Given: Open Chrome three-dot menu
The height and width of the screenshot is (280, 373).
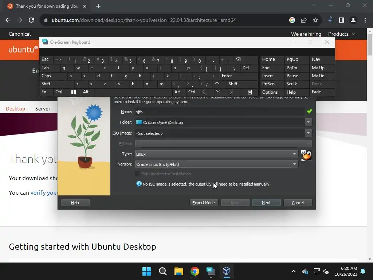Looking at the screenshot, I should point(365,20).
